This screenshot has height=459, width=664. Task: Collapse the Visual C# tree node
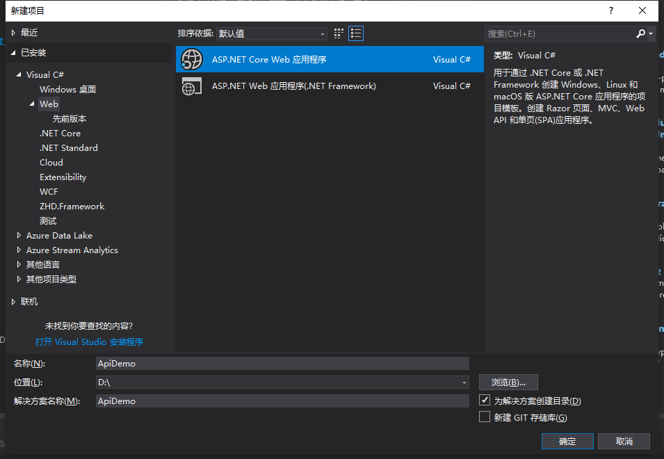point(19,74)
